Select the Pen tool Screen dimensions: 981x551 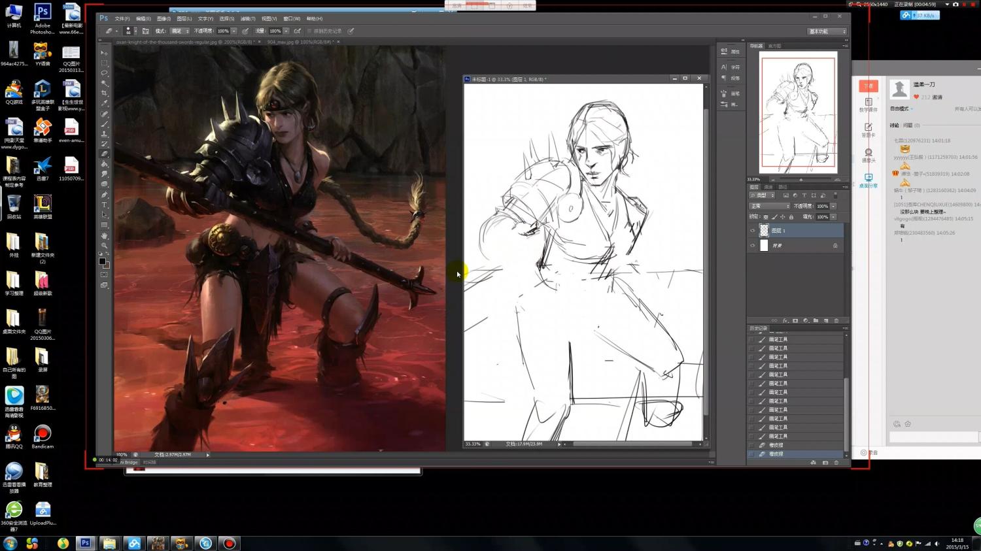pos(105,195)
